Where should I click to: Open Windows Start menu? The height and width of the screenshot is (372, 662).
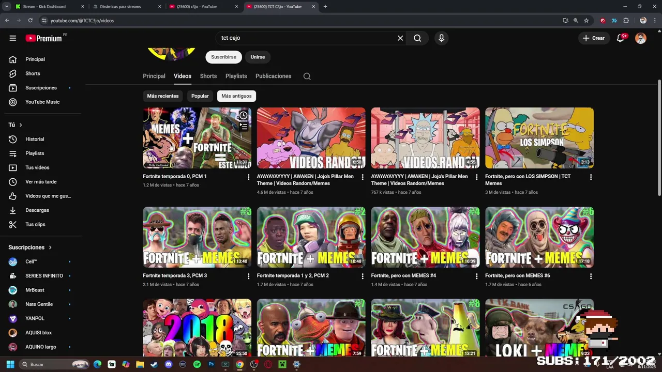pos(10,364)
